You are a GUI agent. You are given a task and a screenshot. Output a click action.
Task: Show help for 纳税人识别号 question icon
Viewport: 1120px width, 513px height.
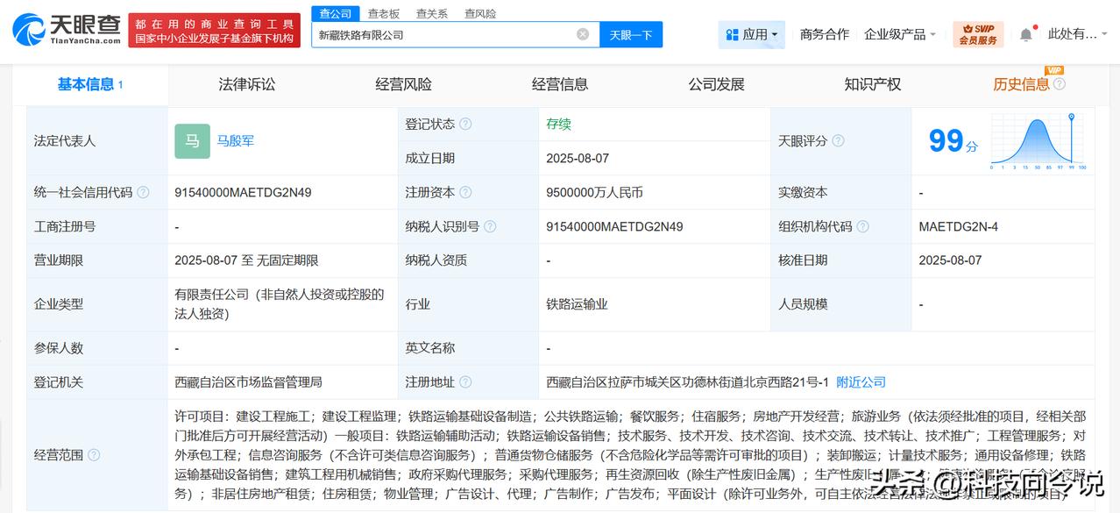[x=490, y=227]
